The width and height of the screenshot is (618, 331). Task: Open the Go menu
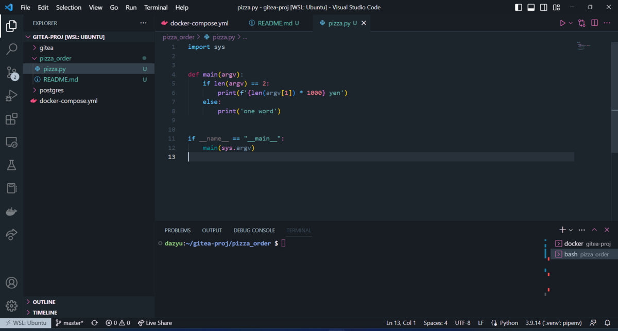(x=114, y=7)
